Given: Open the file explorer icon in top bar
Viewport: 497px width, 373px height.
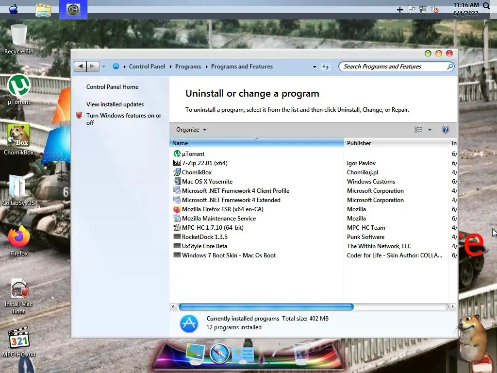Looking at the screenshot, I should coord(43,10).
